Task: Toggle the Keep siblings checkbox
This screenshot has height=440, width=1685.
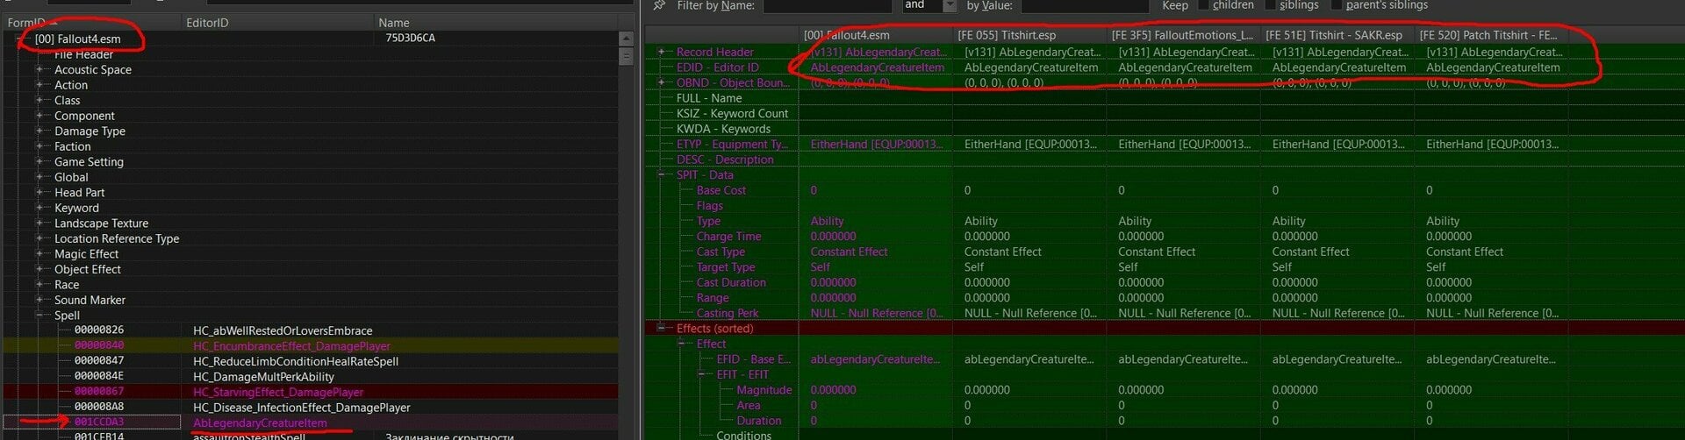Action: [1269, 5]
